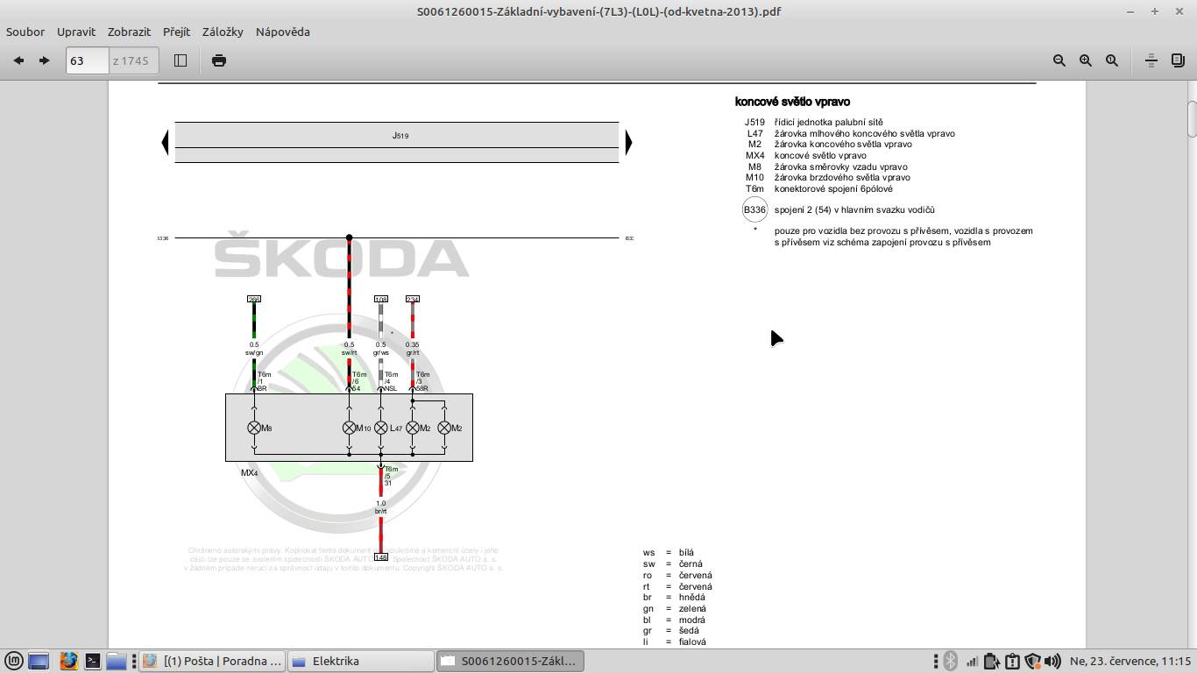The width and height of the screenshot is (1197, 673).
Task: Click the color legend row 'sw = černá'
Action: pyautogui.click(x=672, y=564)
